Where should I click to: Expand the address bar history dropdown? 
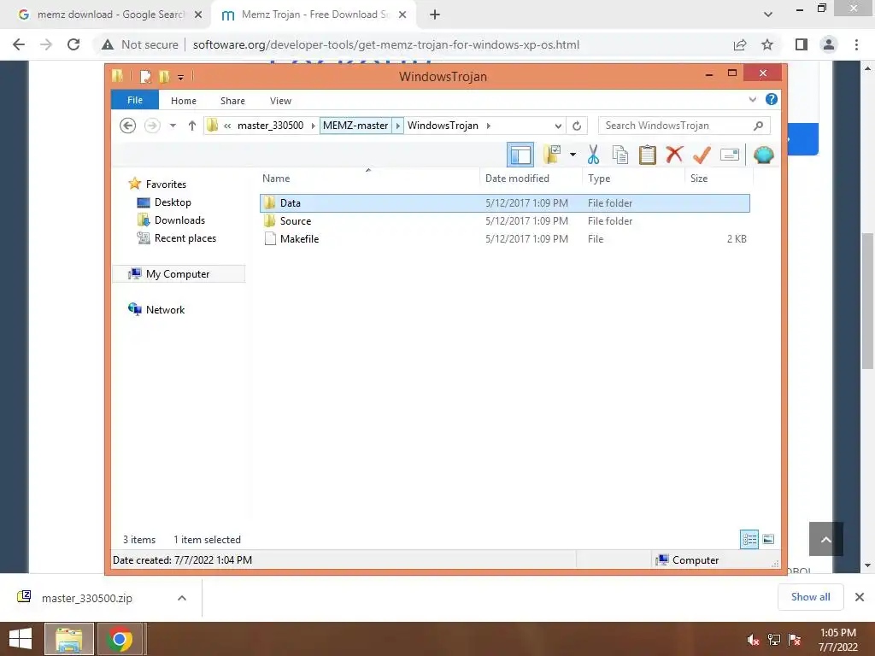557,126
